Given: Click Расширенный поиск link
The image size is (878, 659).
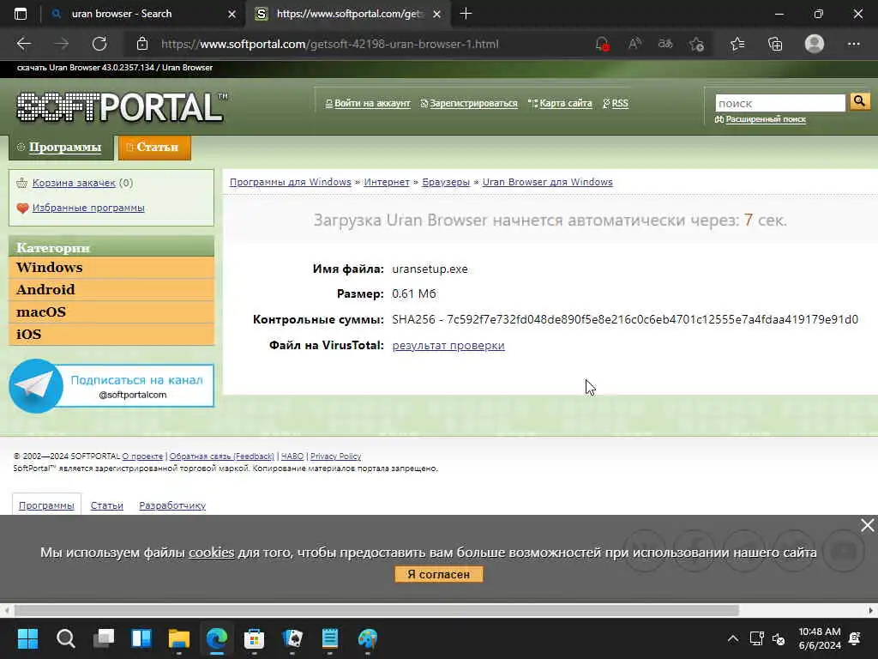Looking at the screenshot, I should [x=766, y=118].
